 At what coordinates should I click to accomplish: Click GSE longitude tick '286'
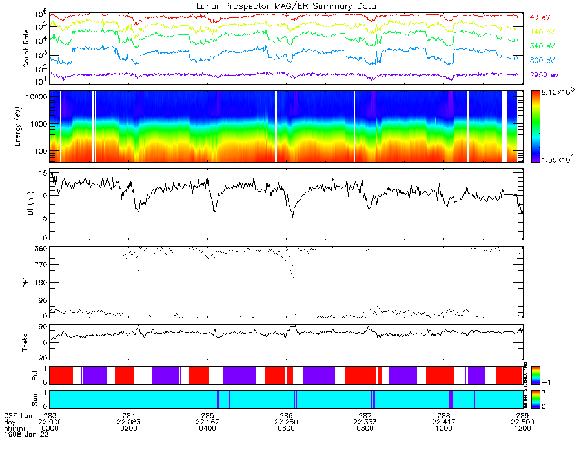[286, 416]
